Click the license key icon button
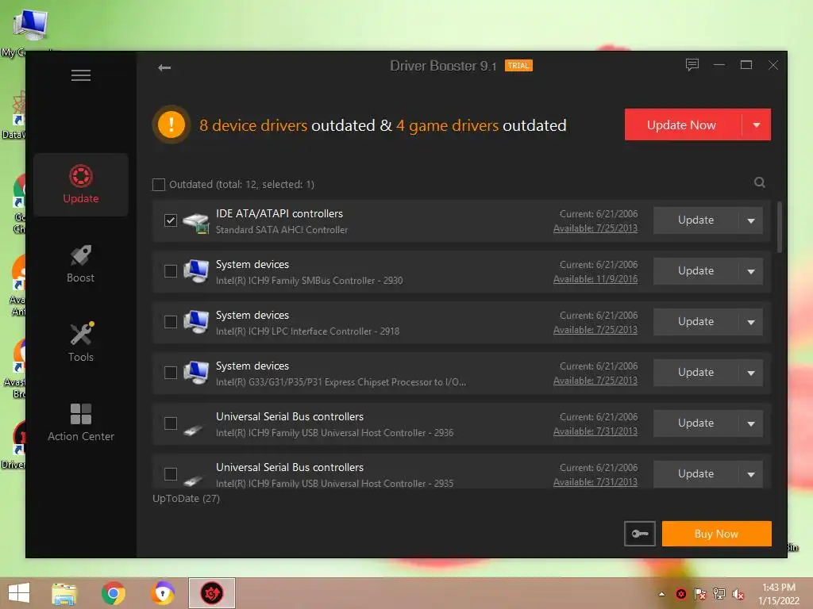This screenshot has width=813, height=609. (640, 534)
